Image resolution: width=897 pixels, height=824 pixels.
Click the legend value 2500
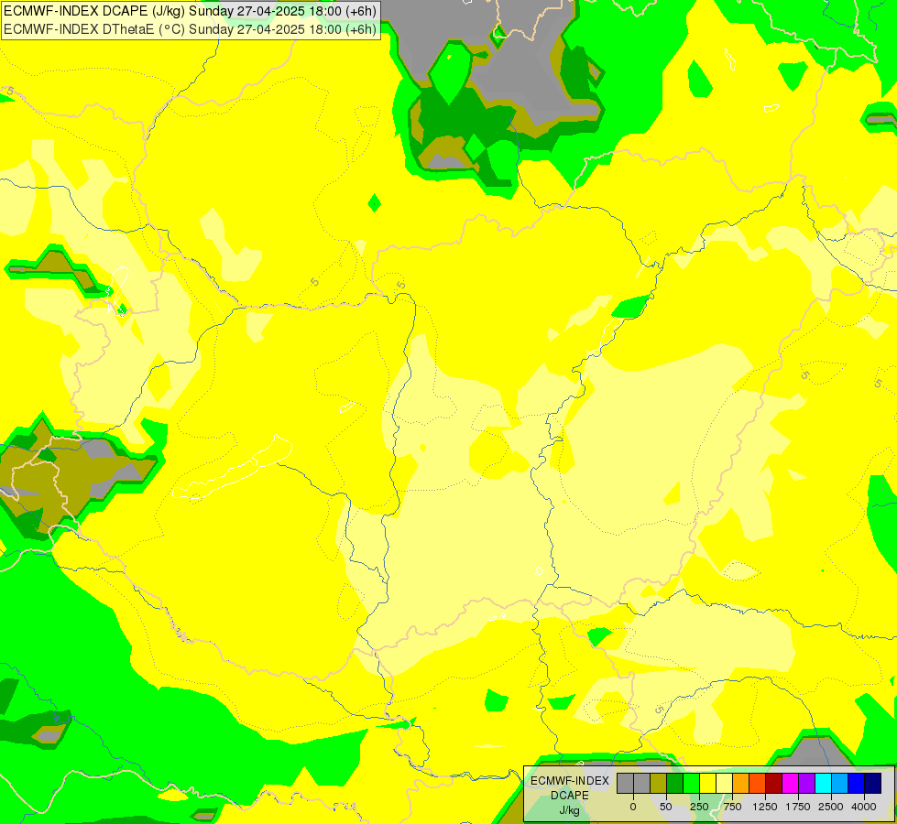(831, 807)
